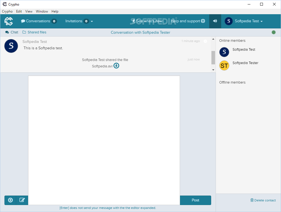Open the message options gear icon
Screen dimensions: 281x212
[x=205, y=41]
